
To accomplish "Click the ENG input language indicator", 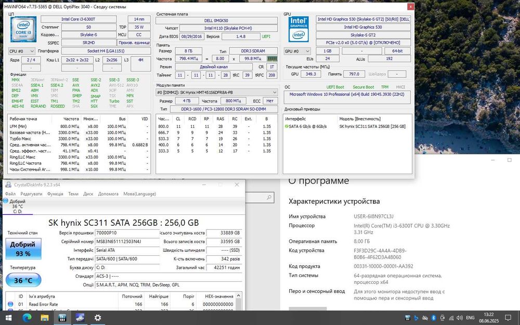I will coord(470,318).
